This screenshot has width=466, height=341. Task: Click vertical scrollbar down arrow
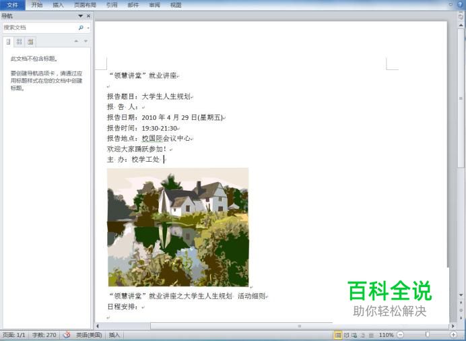461,295
